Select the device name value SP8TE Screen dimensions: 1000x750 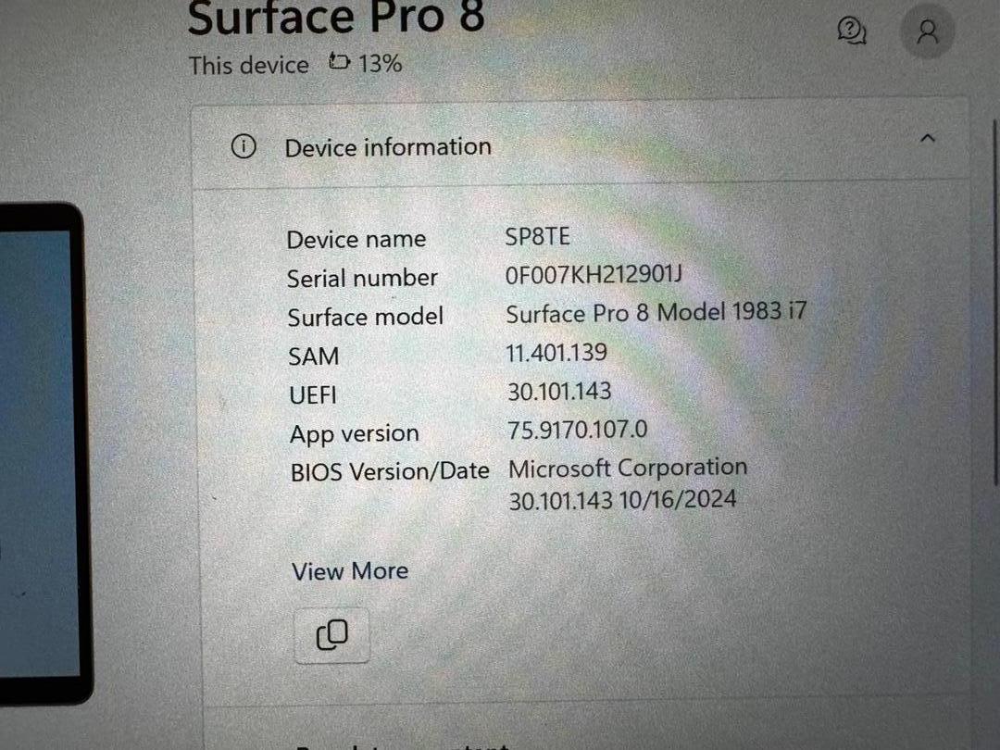point(538,237)
